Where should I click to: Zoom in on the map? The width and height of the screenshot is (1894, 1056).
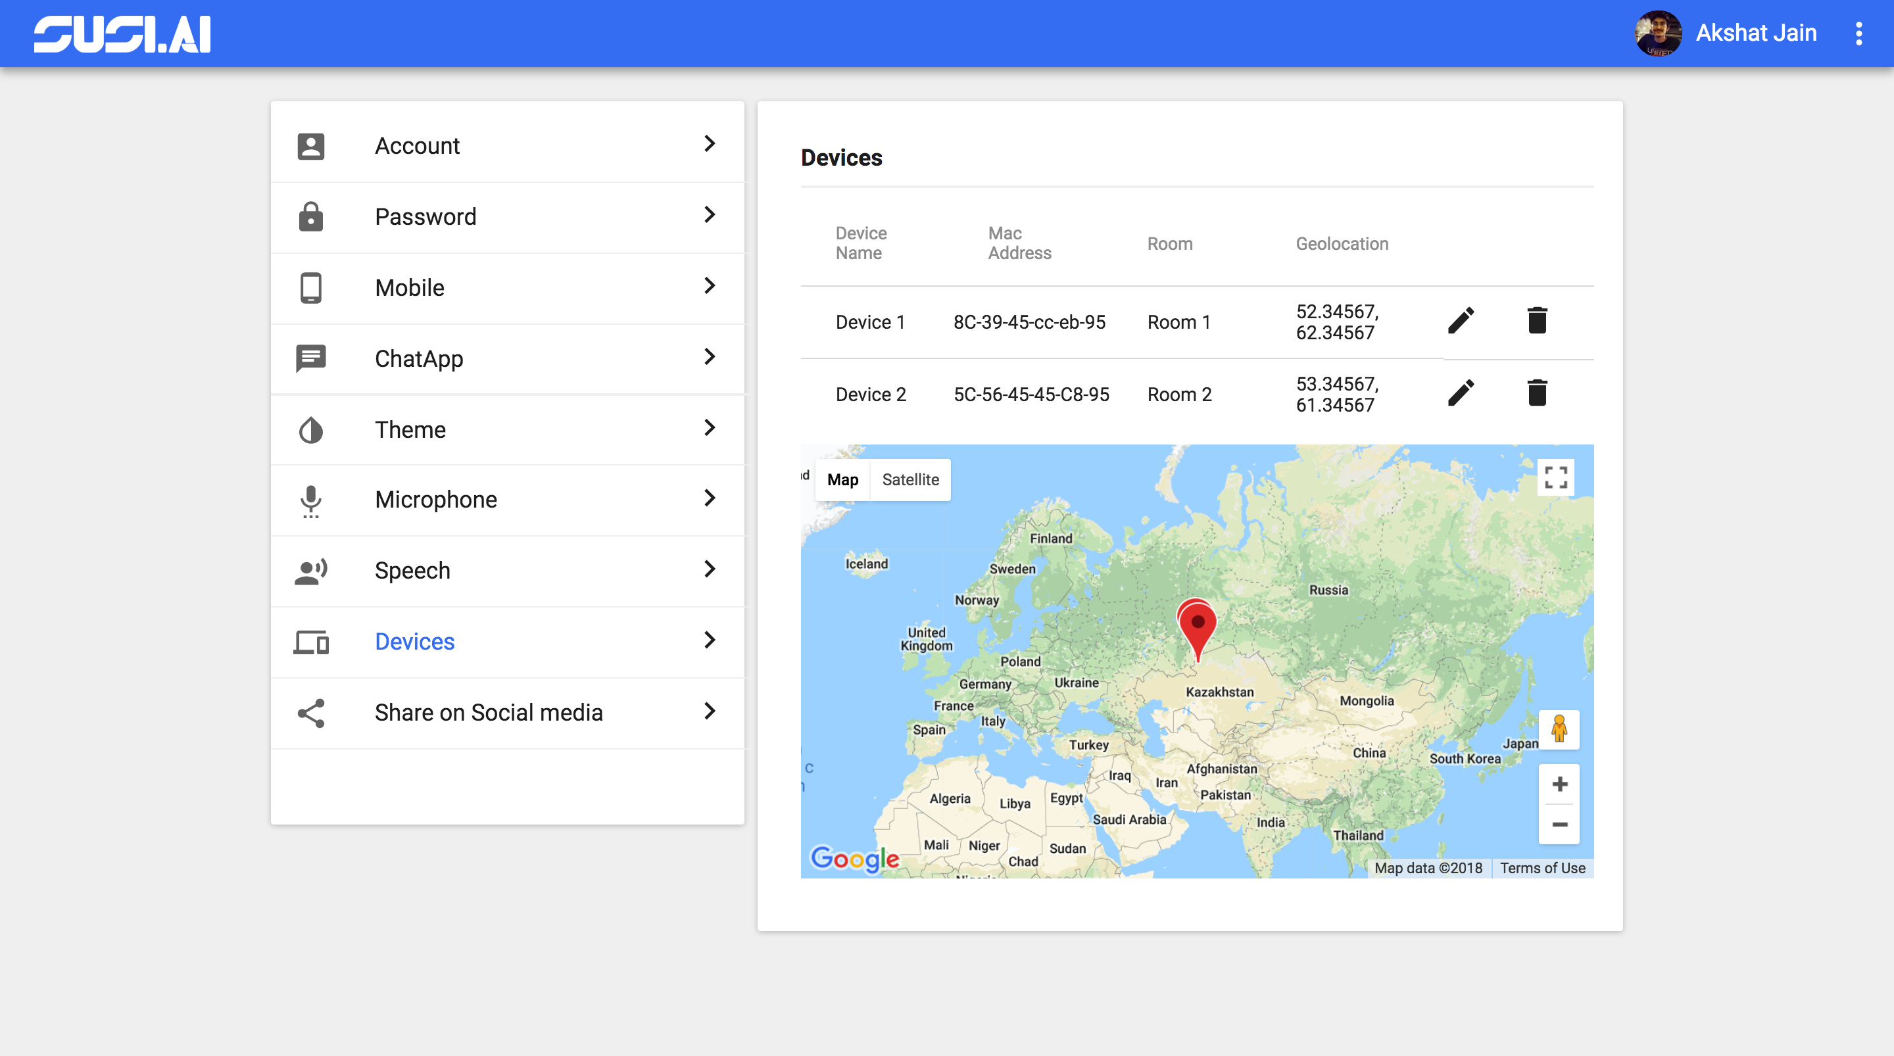(1559, 784)
